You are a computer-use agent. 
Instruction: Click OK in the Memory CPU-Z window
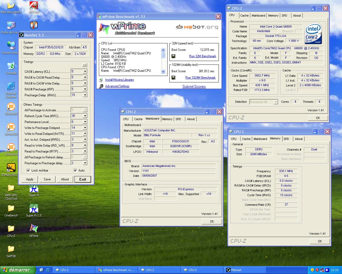(320, 241)
